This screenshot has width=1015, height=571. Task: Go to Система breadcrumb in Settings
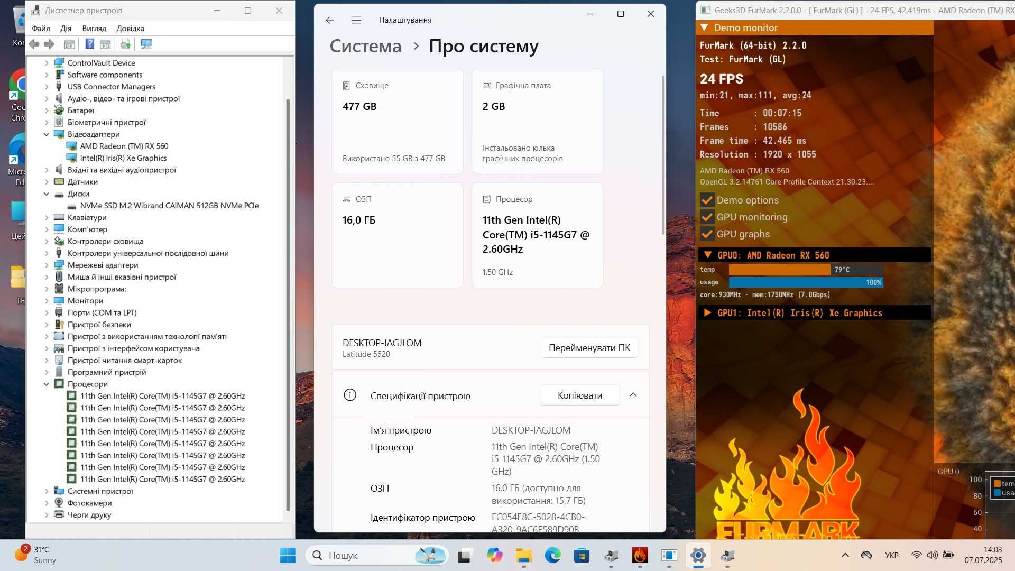click(365, 47)
